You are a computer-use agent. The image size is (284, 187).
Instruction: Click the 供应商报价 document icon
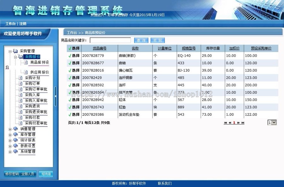(x=26, y=72)
